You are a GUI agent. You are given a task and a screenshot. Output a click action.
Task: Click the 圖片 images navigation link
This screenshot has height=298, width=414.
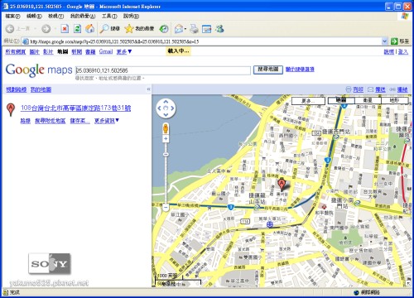click(34, 51)
